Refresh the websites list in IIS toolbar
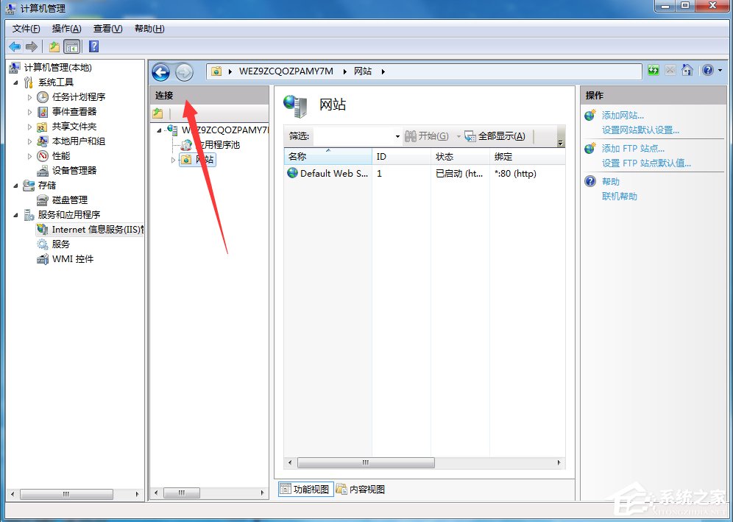733x522 pixels. (x=654, y=70)
